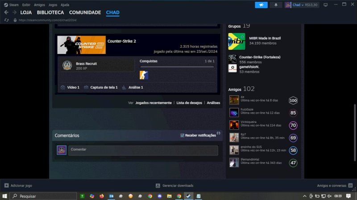Open enzinho do SUS profile

[251, 147]
